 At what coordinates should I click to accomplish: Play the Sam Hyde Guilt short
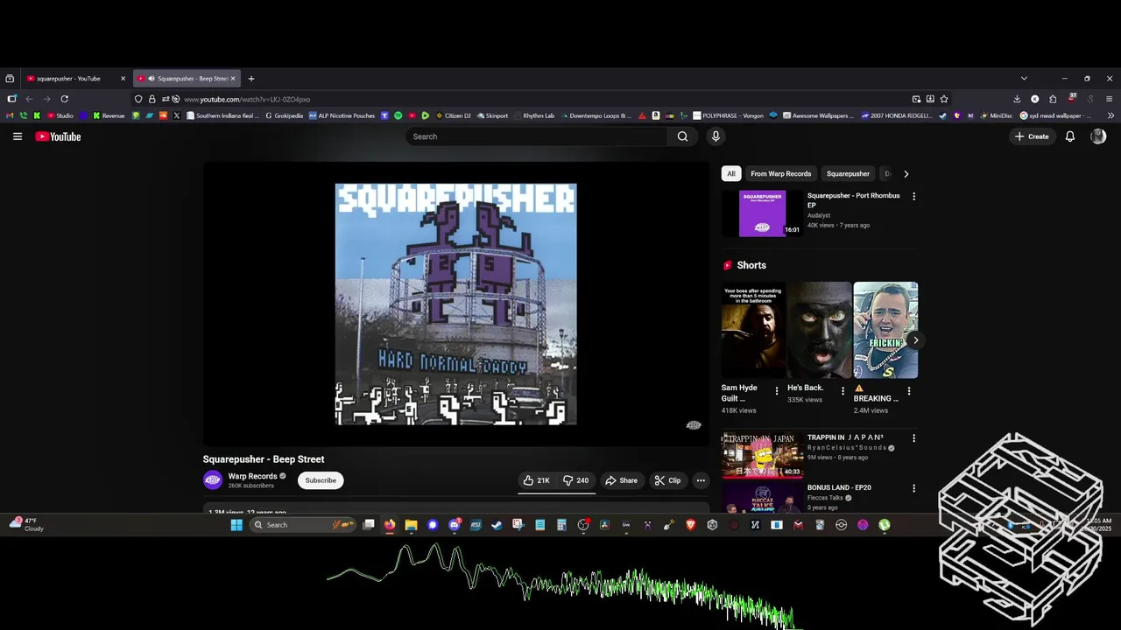[753, 330]
